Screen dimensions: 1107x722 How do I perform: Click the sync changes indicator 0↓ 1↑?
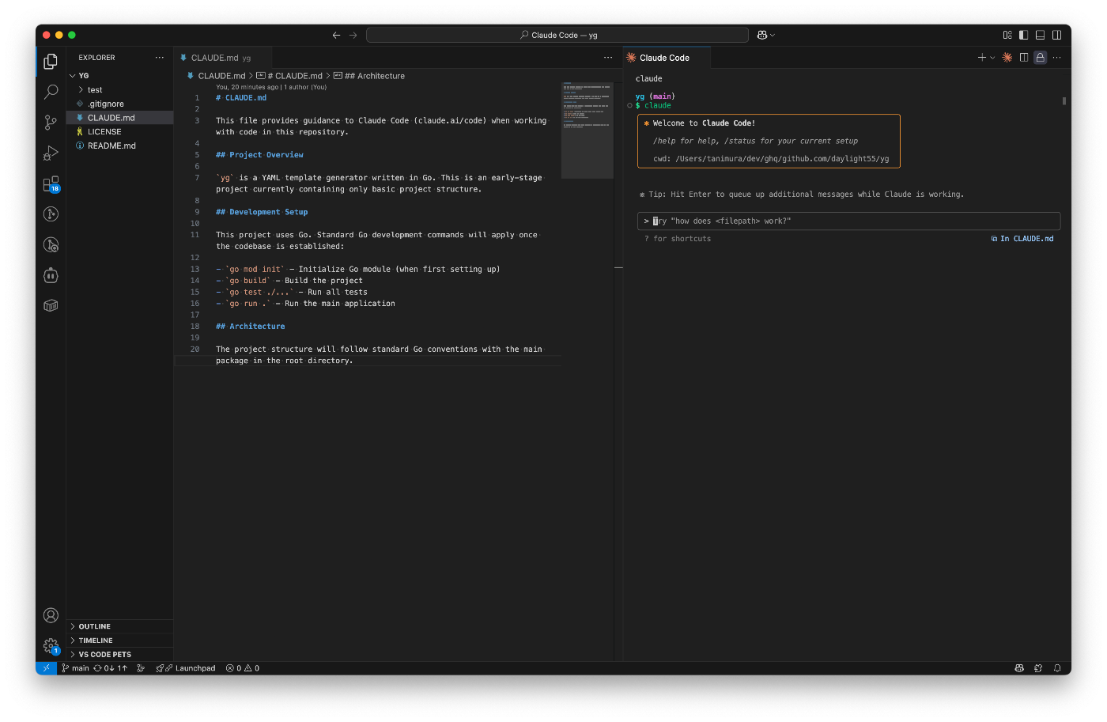pyautogui.click(x=110, y=668)
